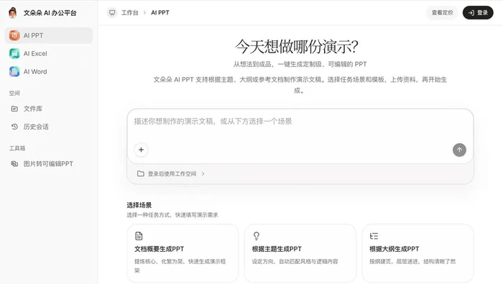Image resolution: width=503 pixels, height=284 pixels.
Task: Select 根据大纲生成PPT scenario card
Action: (417, 253)
